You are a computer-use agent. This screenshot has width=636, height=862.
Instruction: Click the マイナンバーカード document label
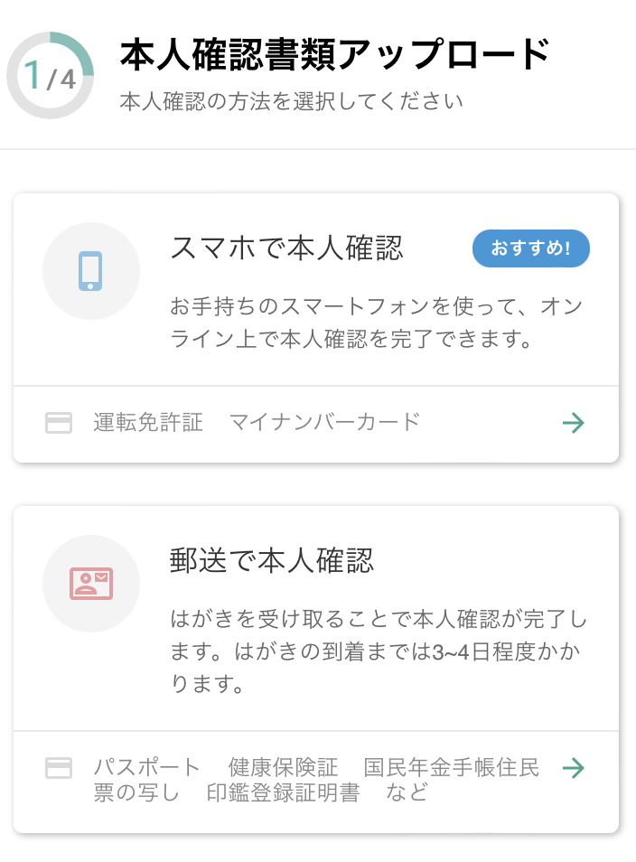tap(324, 422)
